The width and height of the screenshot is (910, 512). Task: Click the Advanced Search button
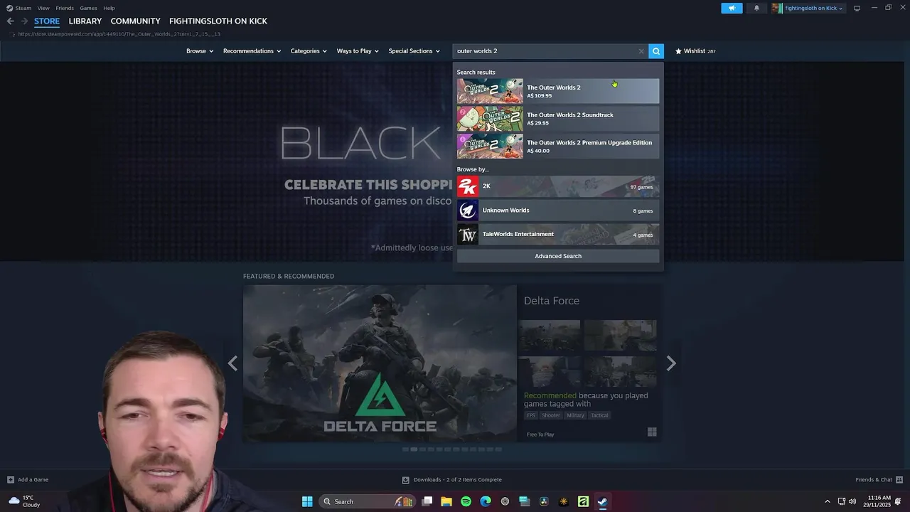click(558, 256)
